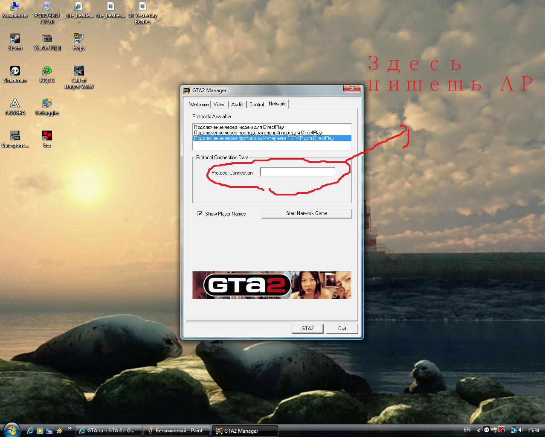Click the Quit button
545x437 pixels.
tap(342, 329)
